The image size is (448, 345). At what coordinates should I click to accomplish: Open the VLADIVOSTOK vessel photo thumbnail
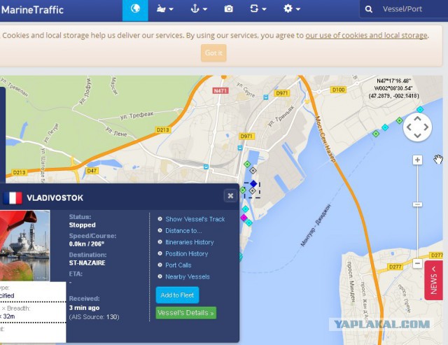24,246
